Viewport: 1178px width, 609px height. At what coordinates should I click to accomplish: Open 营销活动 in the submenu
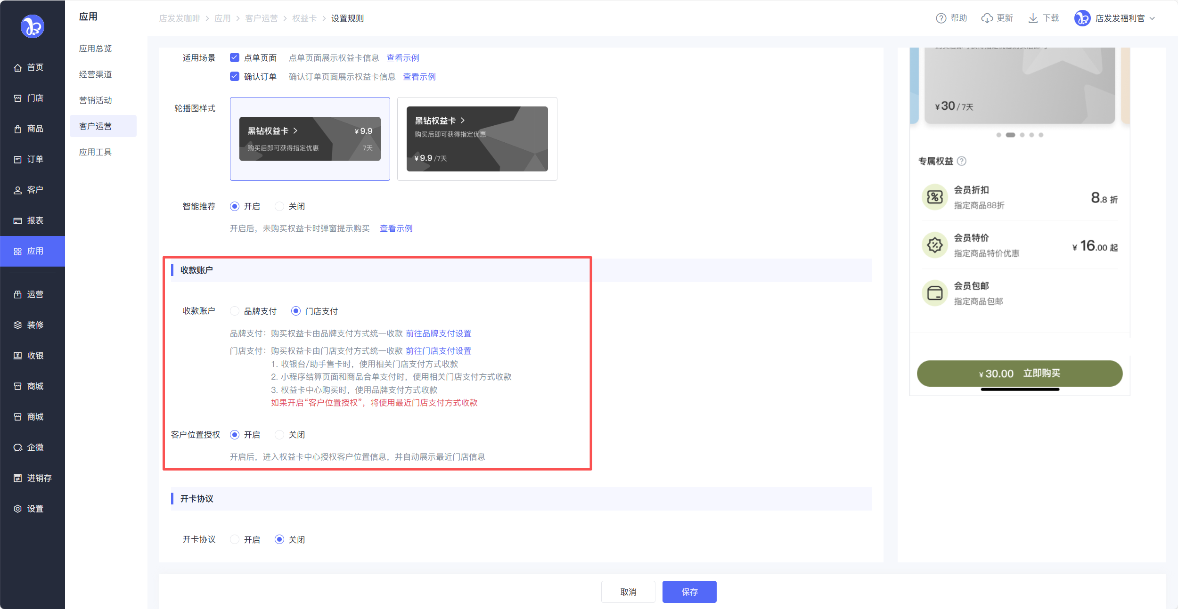tap(96, 100)
